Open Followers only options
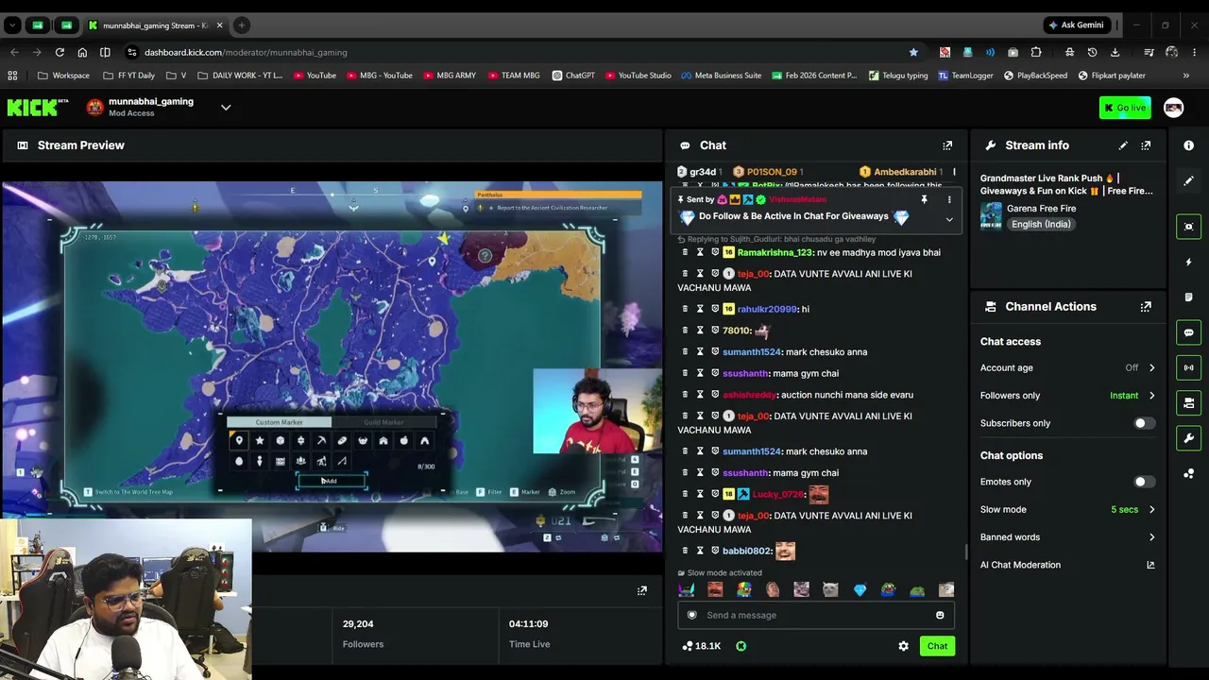 1067,396
